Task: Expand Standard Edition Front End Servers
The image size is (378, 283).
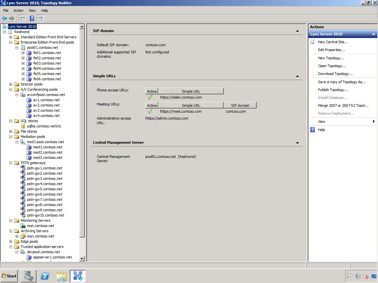Action: 10,37
